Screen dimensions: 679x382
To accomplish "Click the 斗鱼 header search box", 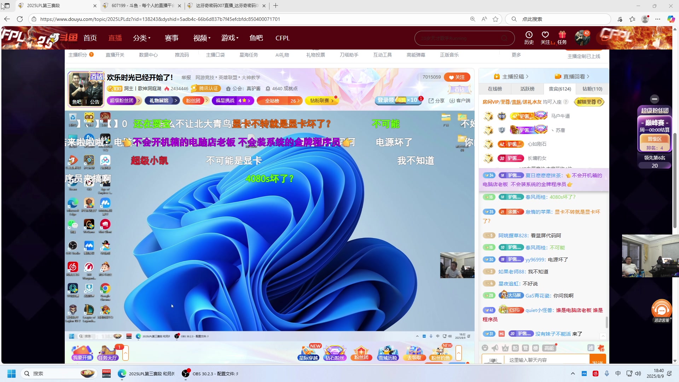I will [464, 38].
